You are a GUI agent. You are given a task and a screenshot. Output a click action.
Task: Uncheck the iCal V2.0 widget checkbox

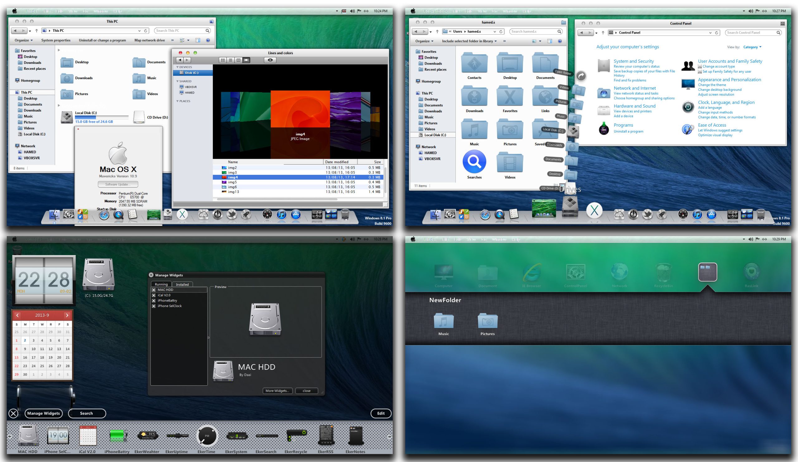tap(154, 295)
